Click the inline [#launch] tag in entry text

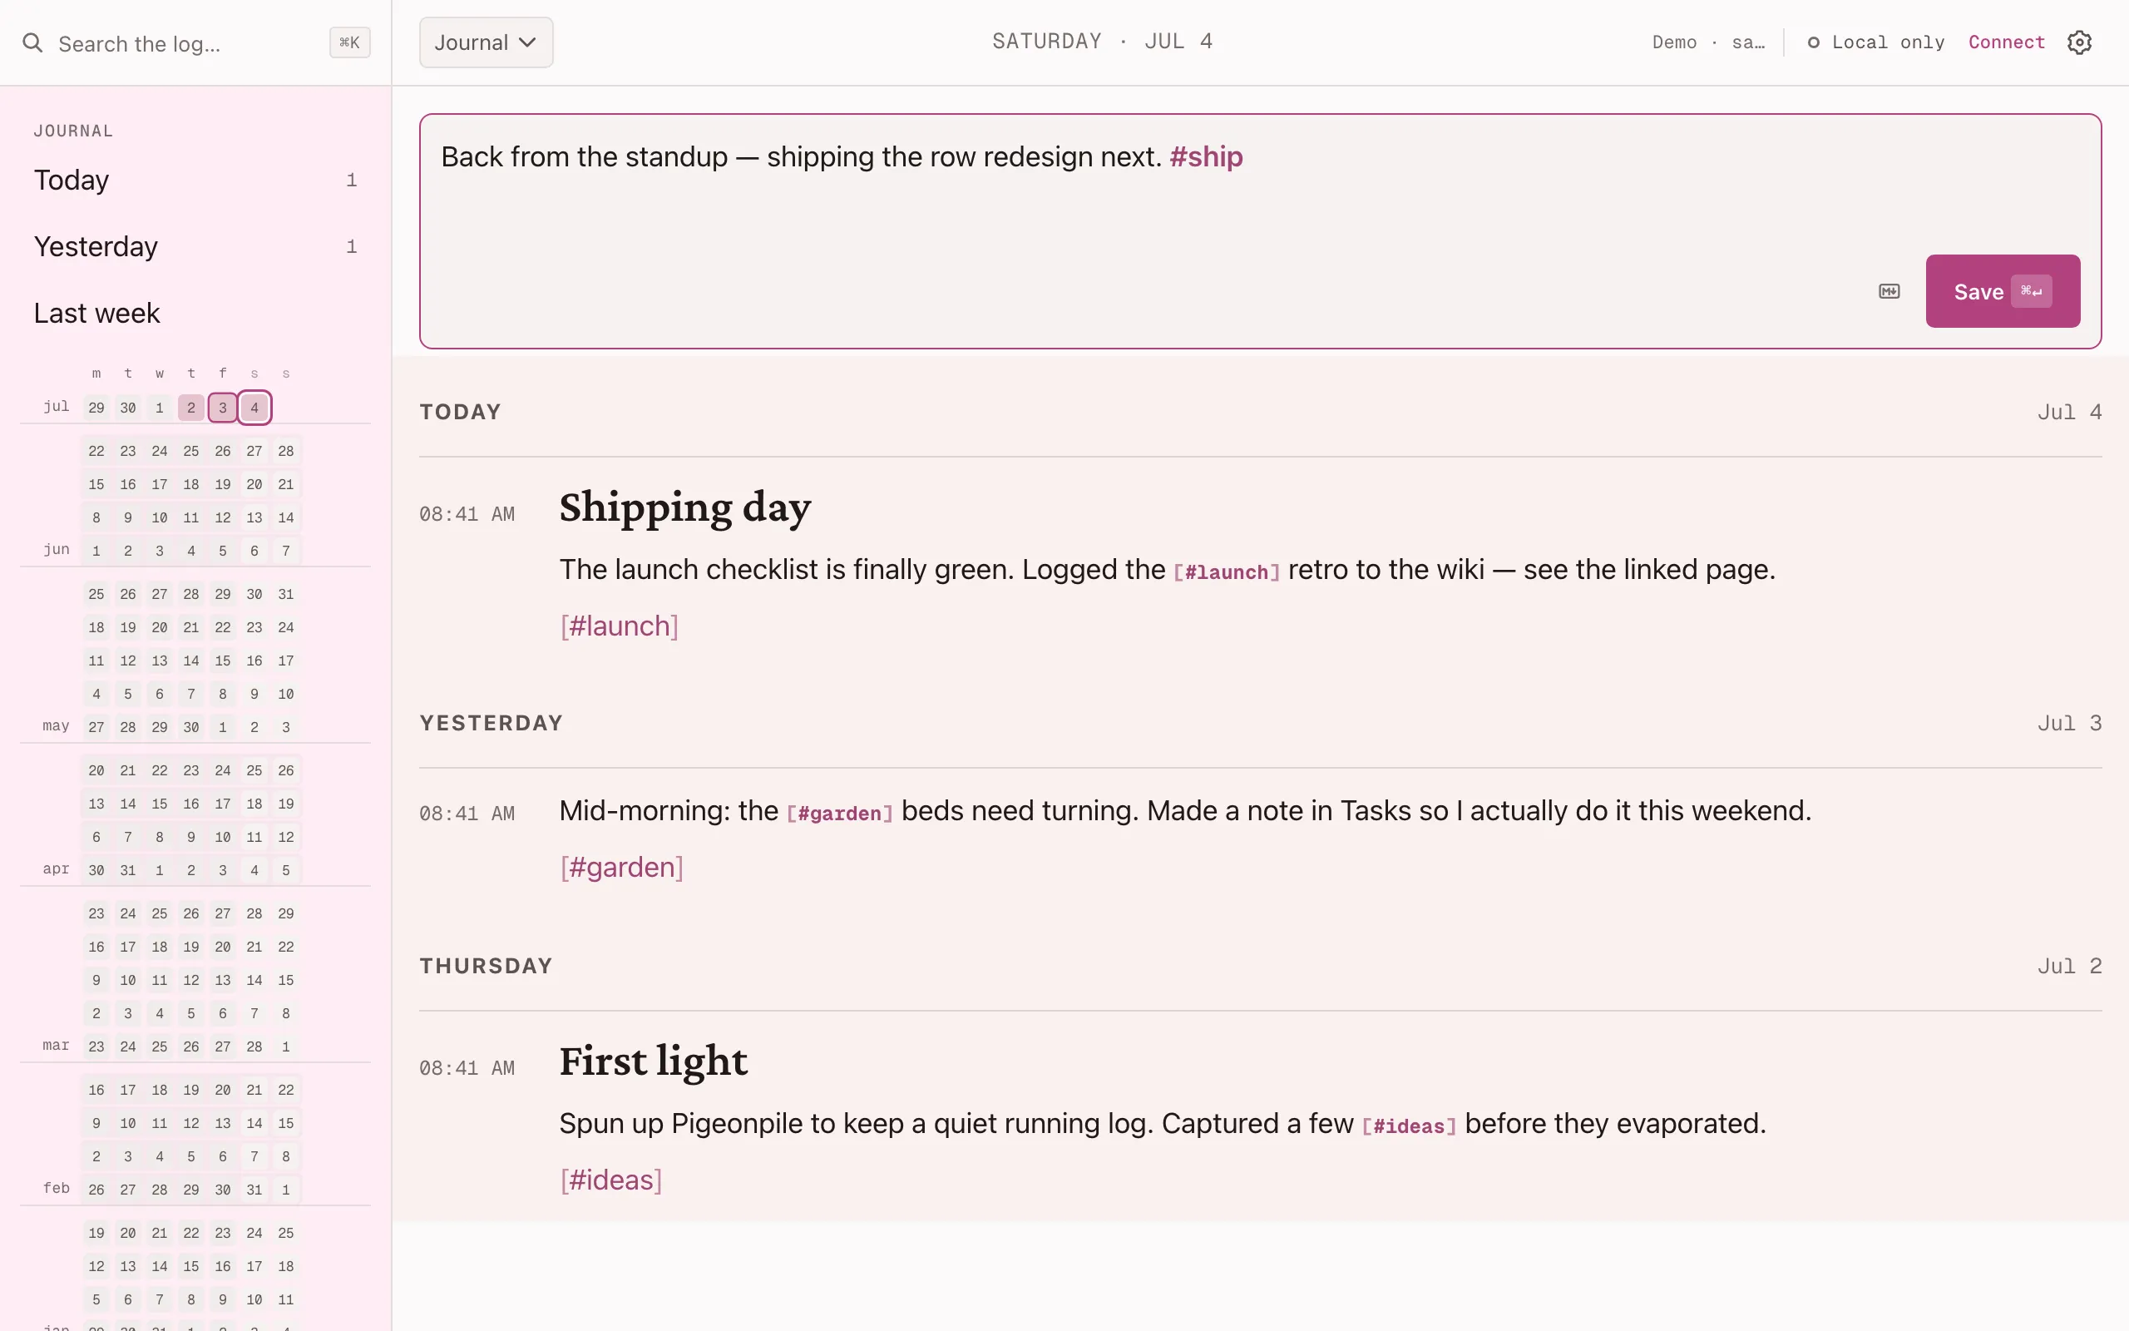click(1227, 572)
